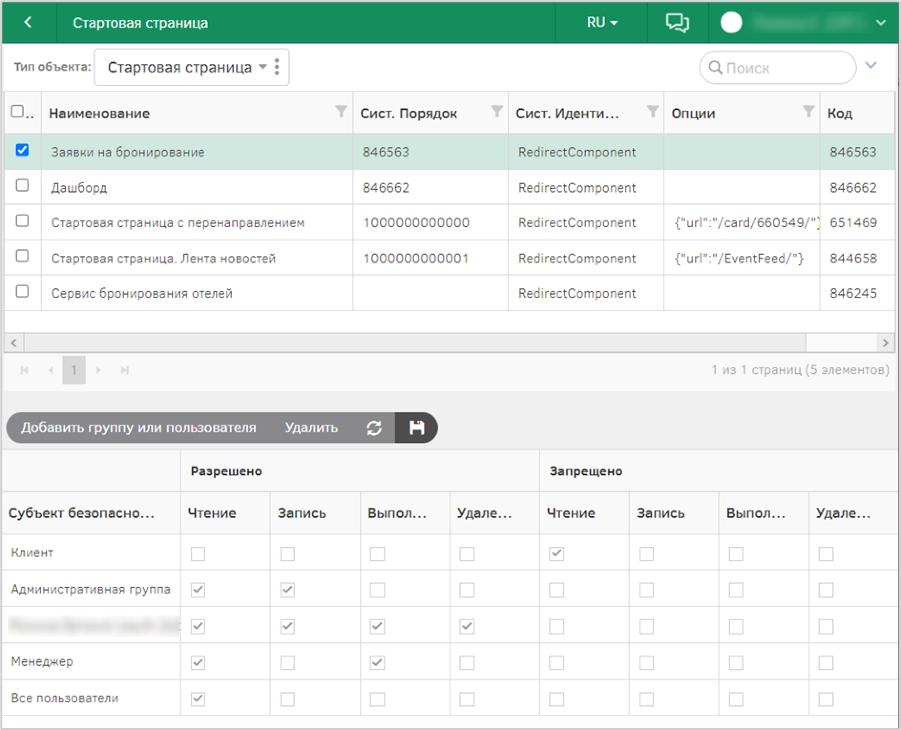Click the left arrow of the horizontal scrollbar
This screenshot has height=730, width=901.
point(14,343)
